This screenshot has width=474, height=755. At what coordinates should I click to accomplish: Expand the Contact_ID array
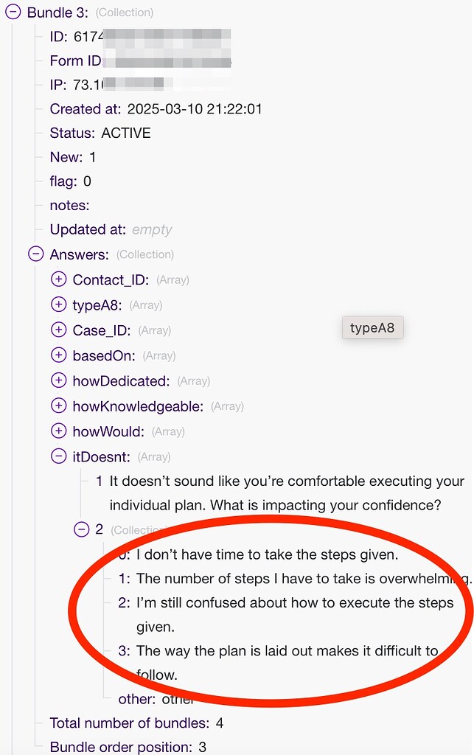(59, 279)
